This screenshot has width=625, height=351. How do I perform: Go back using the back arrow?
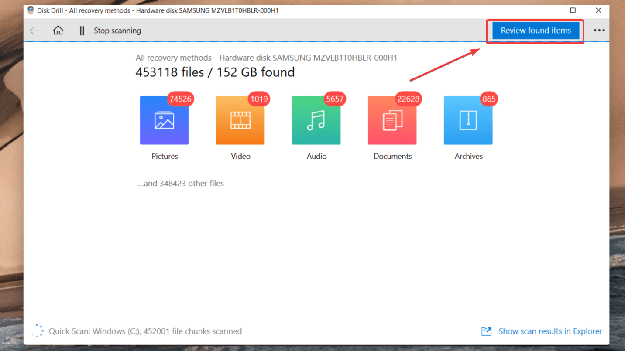[34, 31]
